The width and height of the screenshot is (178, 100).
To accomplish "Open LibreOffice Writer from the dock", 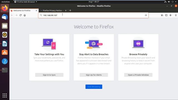I will [x=5, y=44].
